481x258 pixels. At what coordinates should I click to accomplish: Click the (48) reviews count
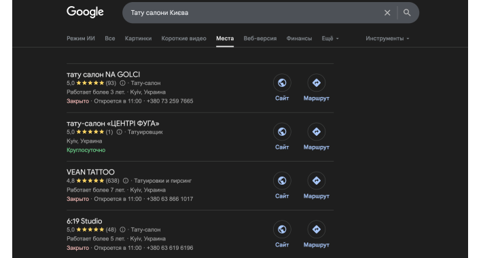[111, 229]
